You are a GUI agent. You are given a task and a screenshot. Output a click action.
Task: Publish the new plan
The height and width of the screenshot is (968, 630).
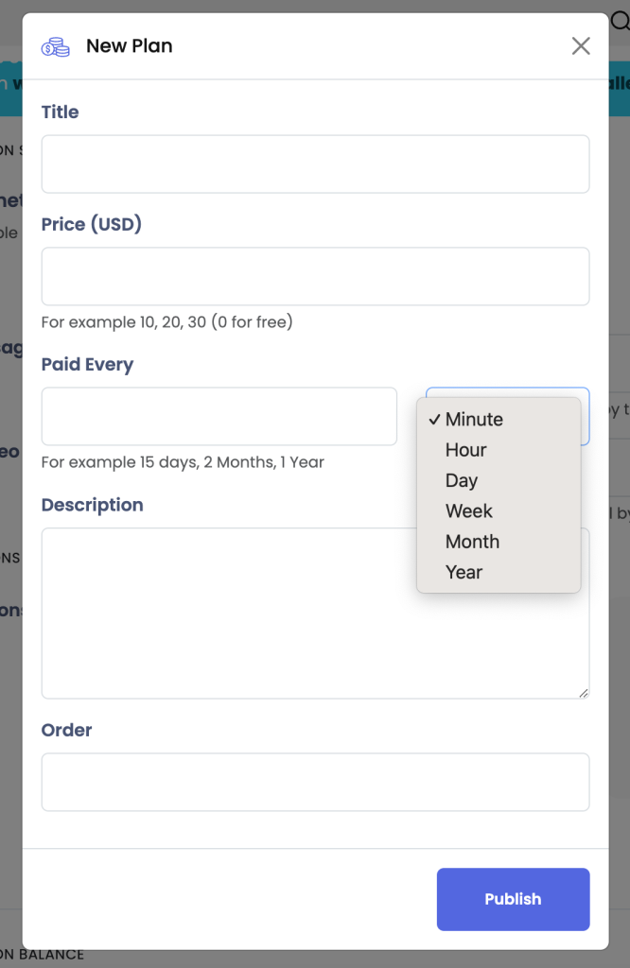tap(514, 900)
